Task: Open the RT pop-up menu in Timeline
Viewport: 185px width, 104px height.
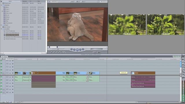Action: click(3, 59)
